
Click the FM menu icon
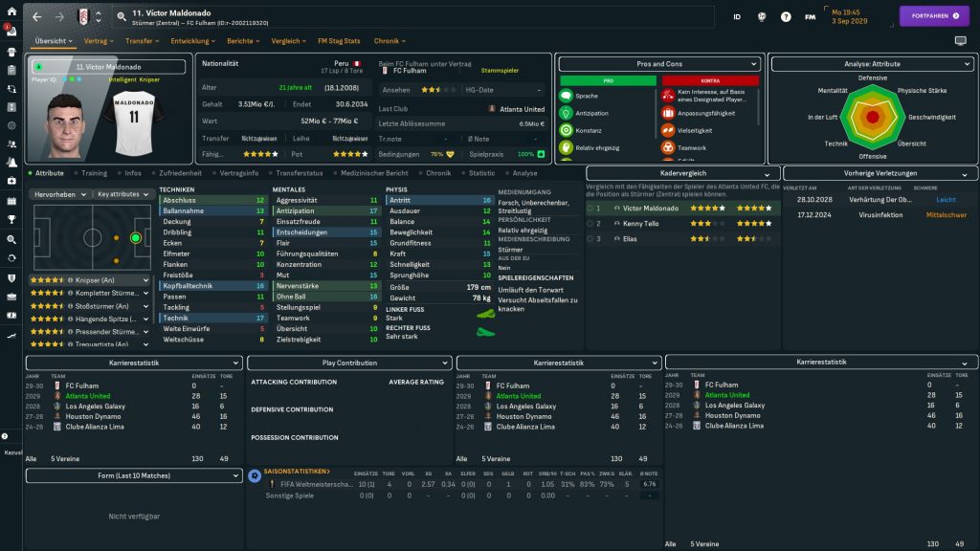point(811,17)
